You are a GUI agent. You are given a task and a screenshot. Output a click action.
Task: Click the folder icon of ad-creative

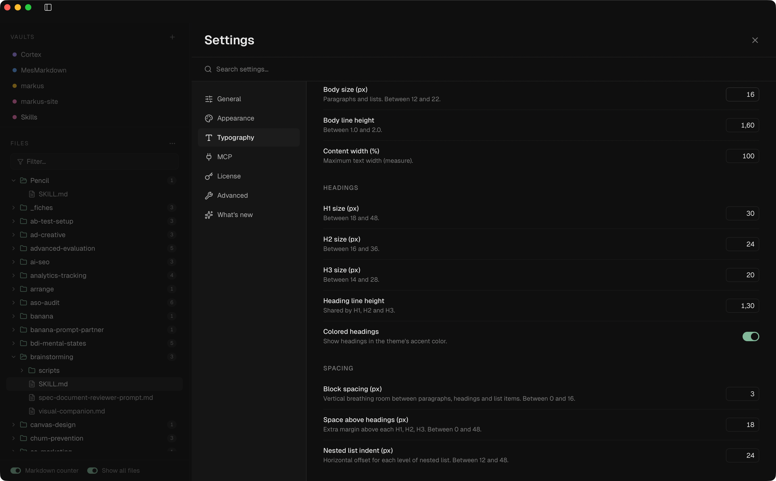pos(23,235)
